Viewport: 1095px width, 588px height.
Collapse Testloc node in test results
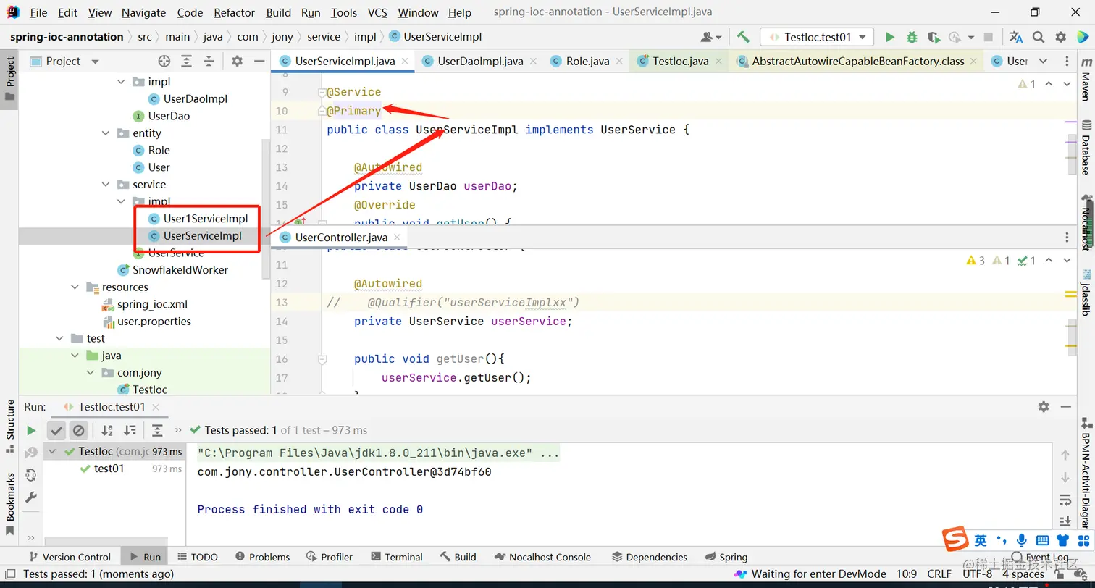coord(52,452)
